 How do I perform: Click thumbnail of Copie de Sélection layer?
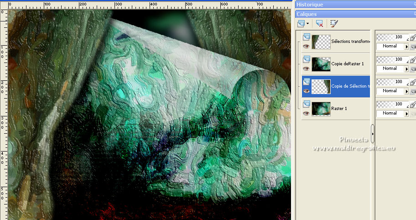point(321,87)
